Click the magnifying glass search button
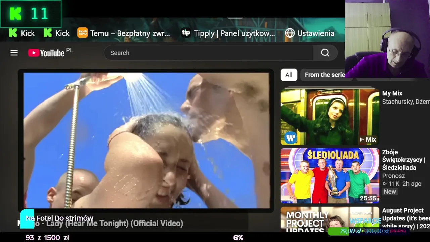 [x=325, y=53]
